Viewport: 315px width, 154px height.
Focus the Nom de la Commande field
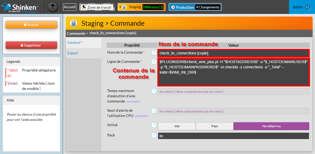(x=233, y=53)
